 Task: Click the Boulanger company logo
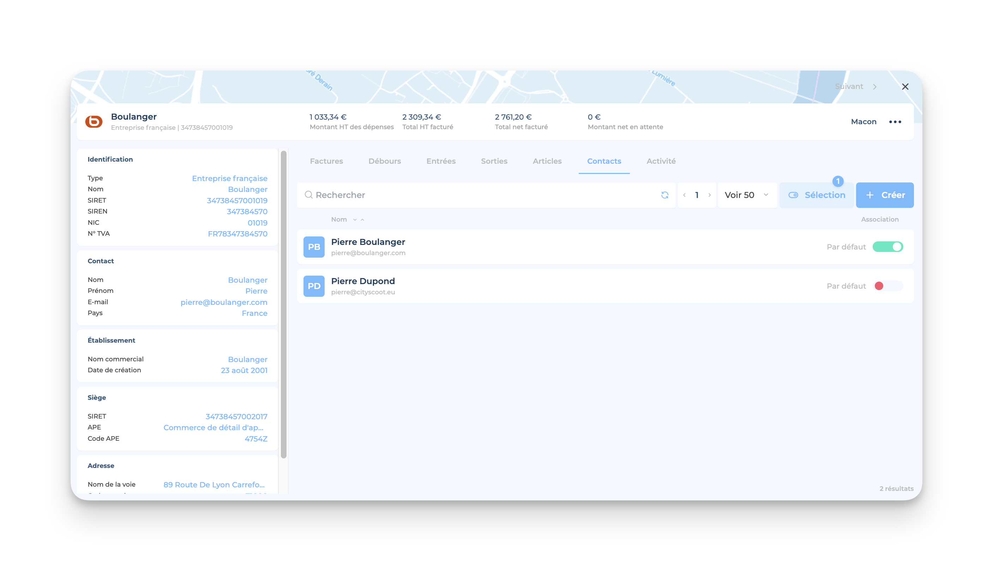[94, 121]
